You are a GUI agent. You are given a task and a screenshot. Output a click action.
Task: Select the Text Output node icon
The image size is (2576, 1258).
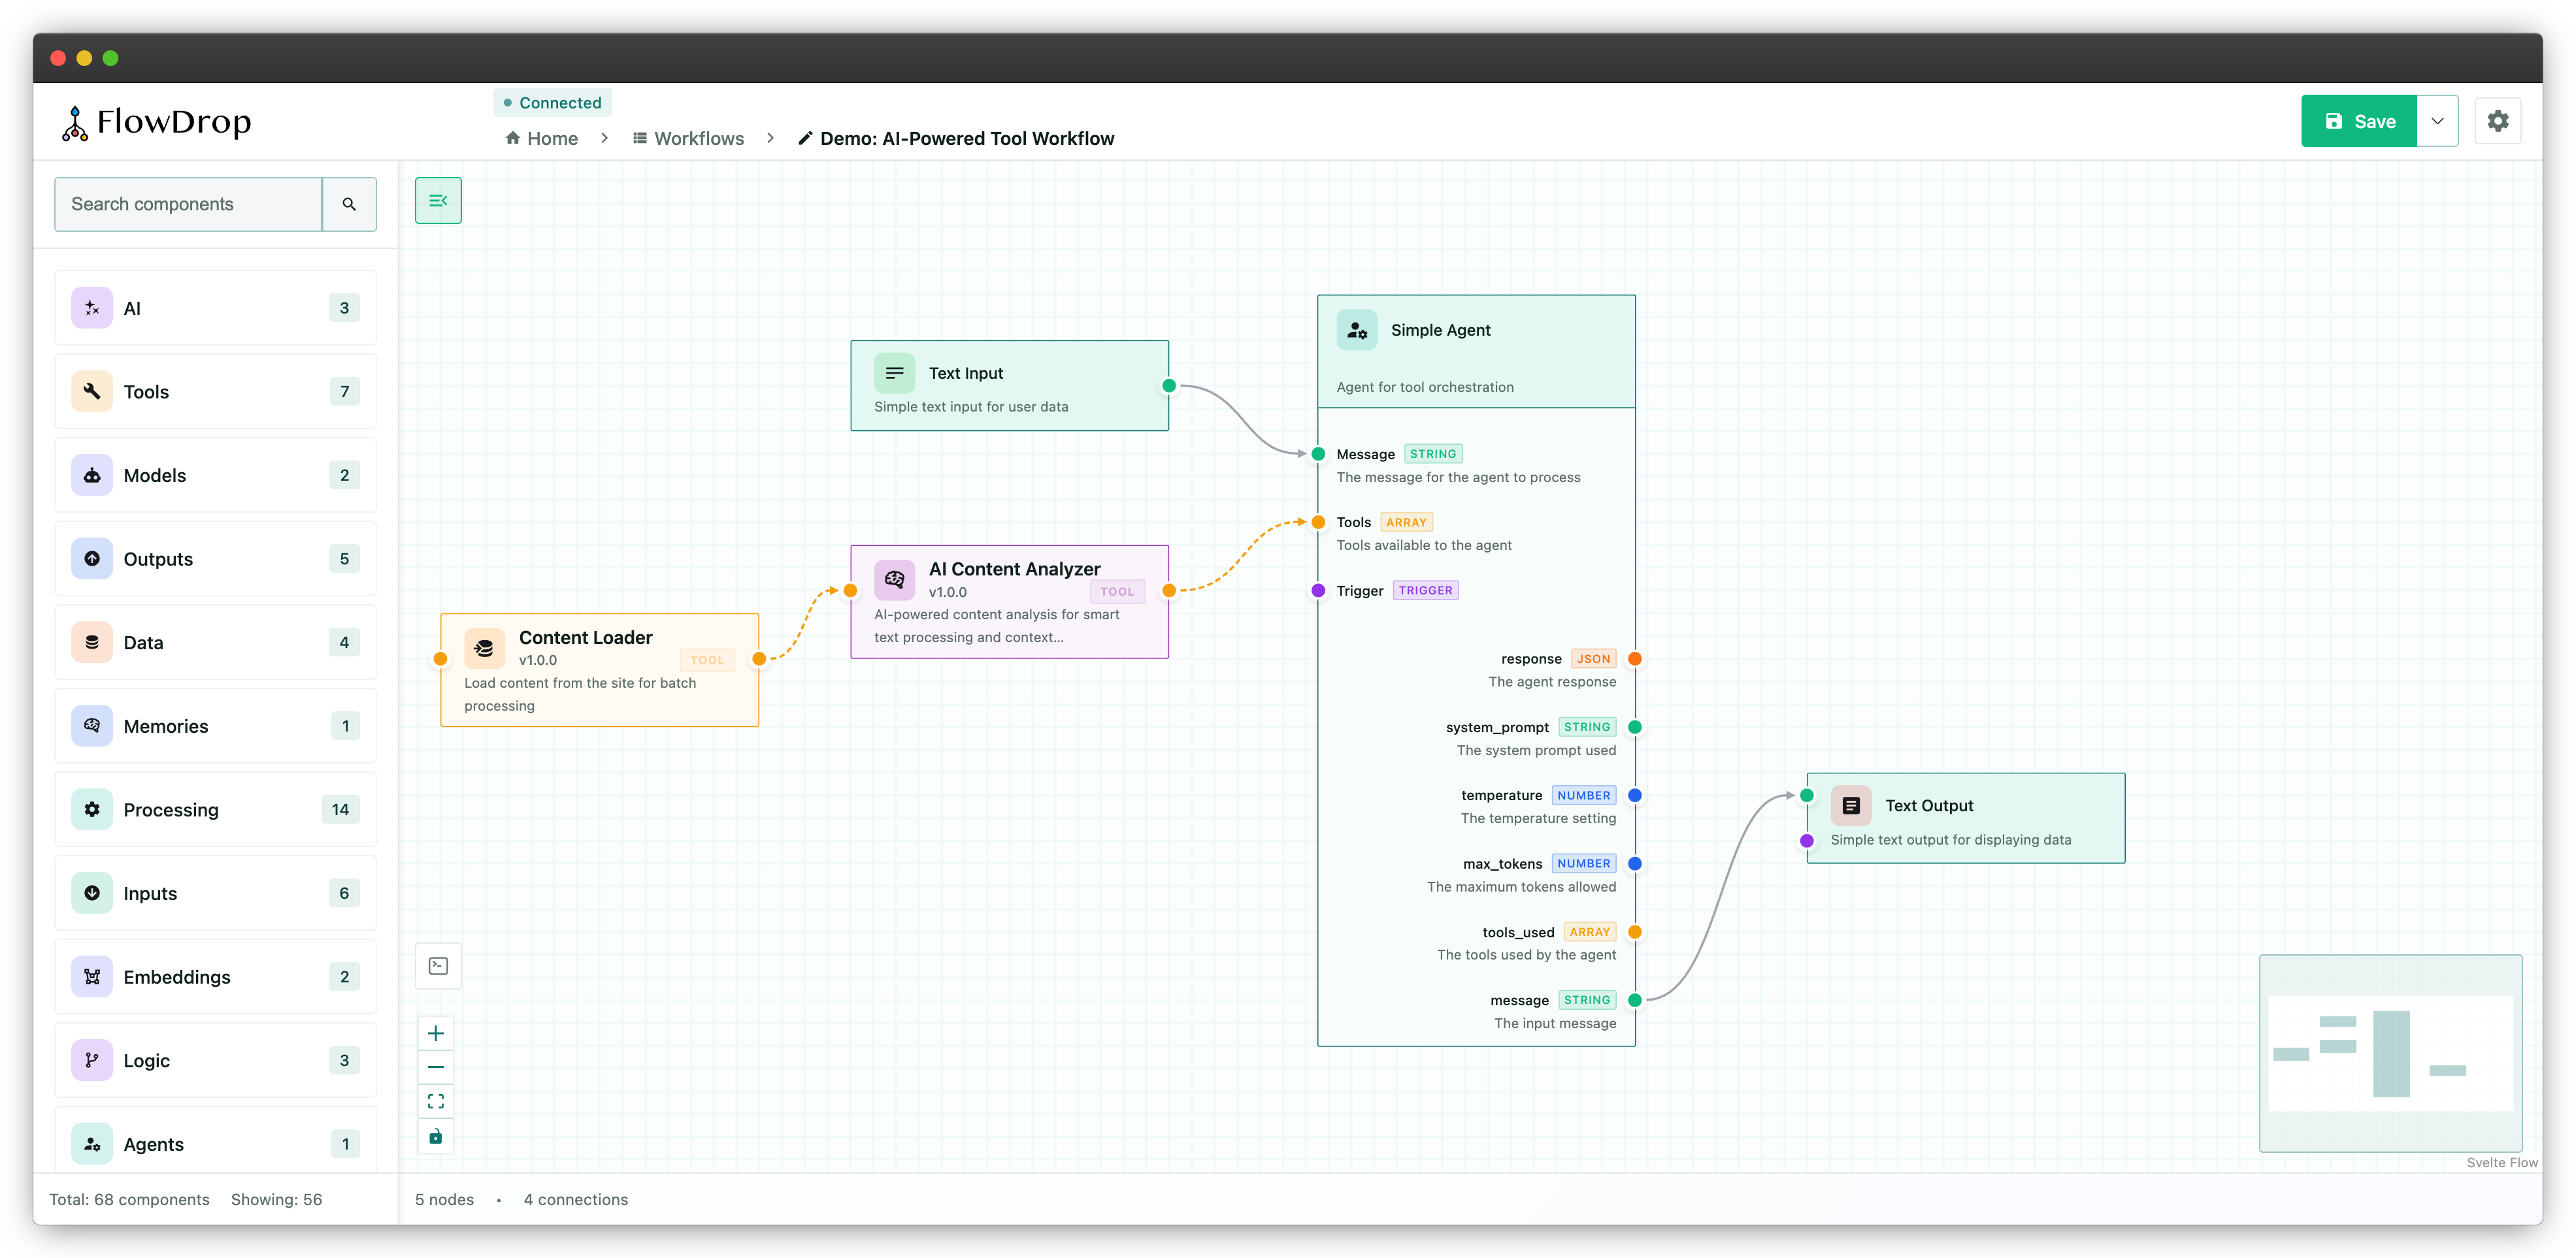pos(1851,805)
